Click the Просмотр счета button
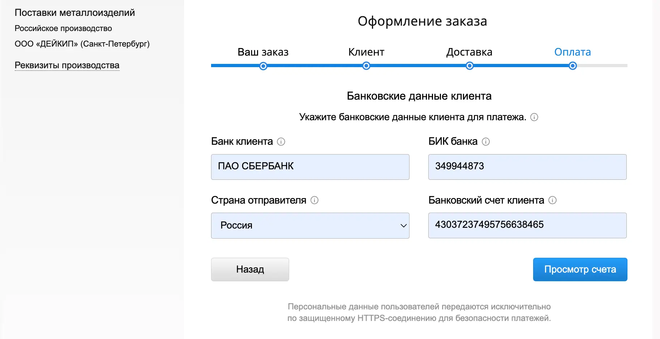The image size is (660, 339). 580,269
